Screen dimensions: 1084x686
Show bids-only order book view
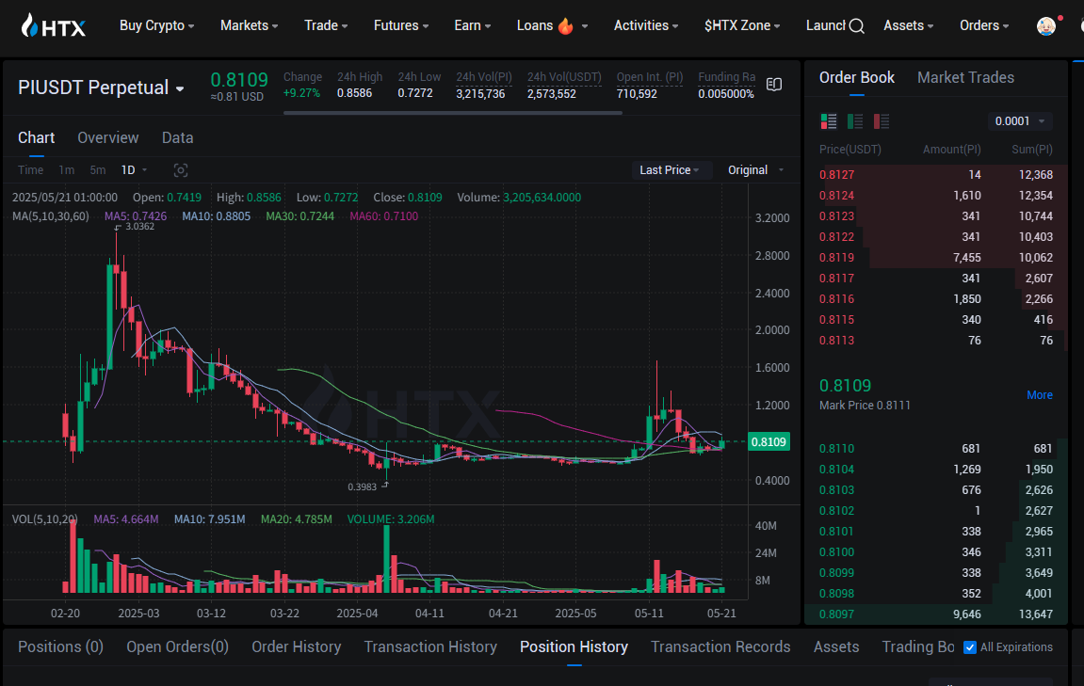coord(855,121)
